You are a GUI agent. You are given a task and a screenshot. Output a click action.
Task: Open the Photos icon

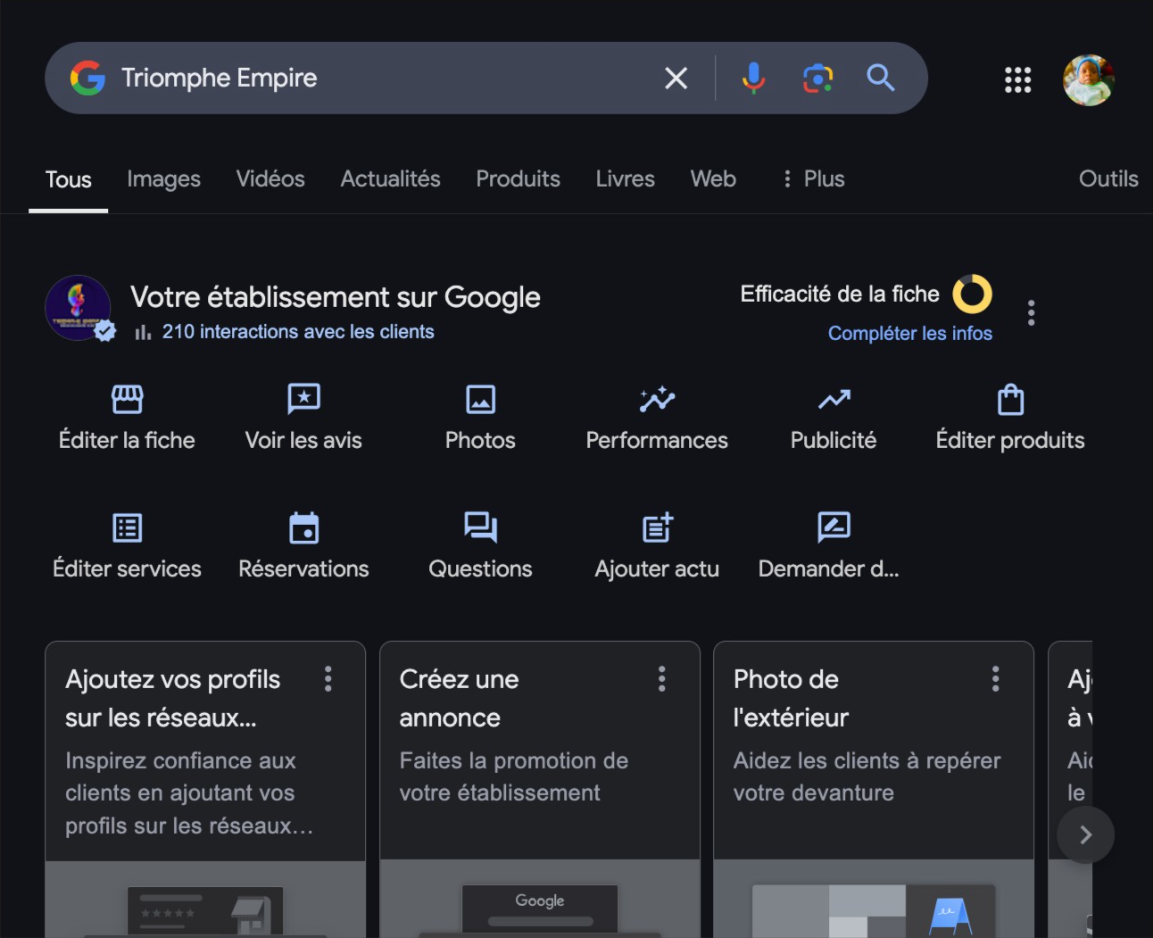[x=480, y=399]
